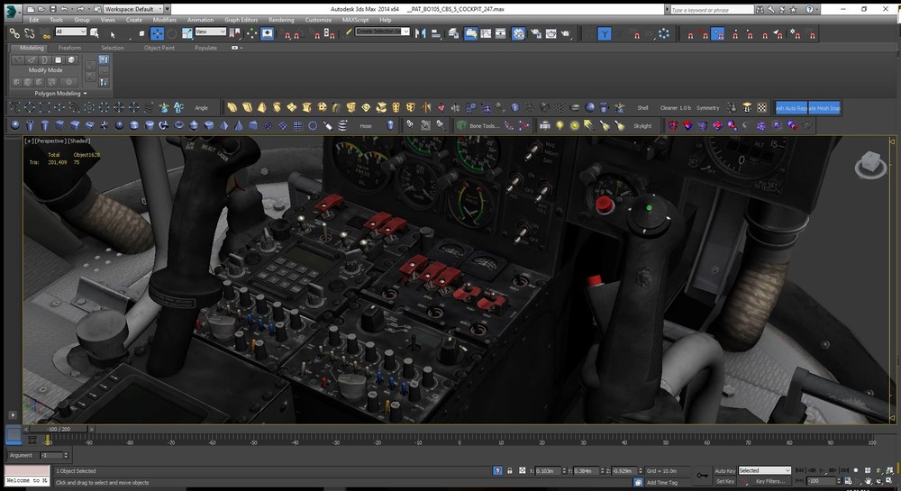Expand the Polygon Modeling panel

(59, 93)
